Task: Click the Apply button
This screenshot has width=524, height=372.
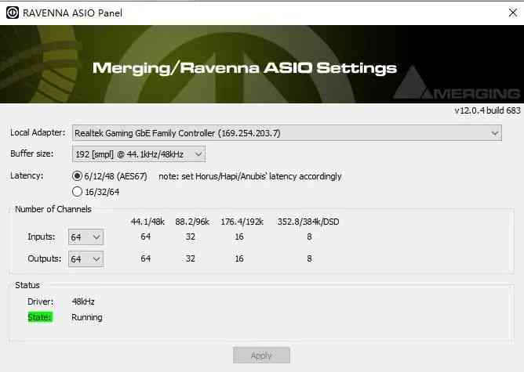Action: click(x=261, y=356)
